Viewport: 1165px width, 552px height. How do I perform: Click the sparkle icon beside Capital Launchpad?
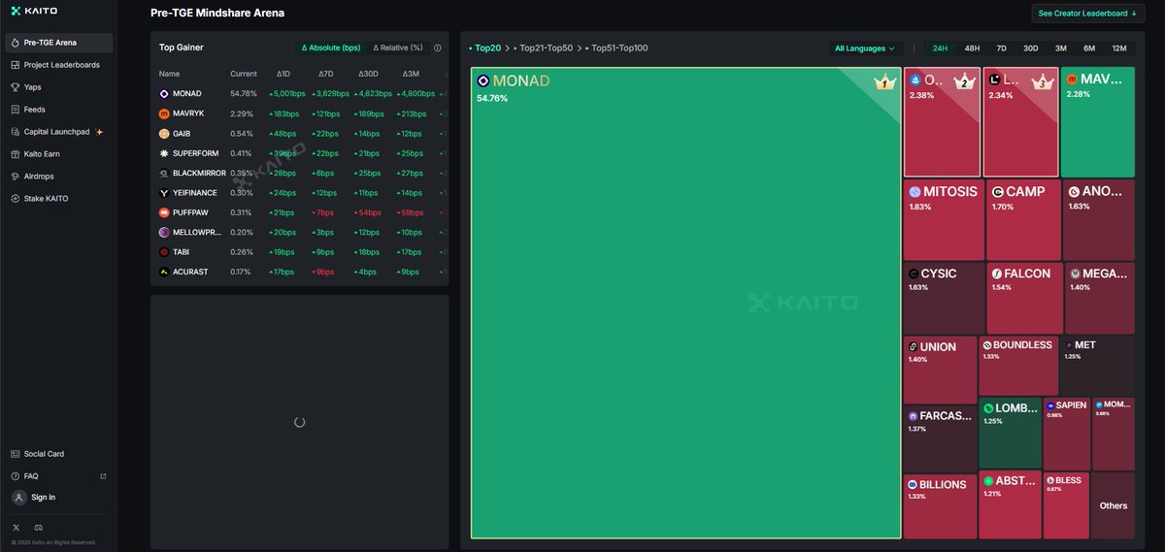point(99,132)
